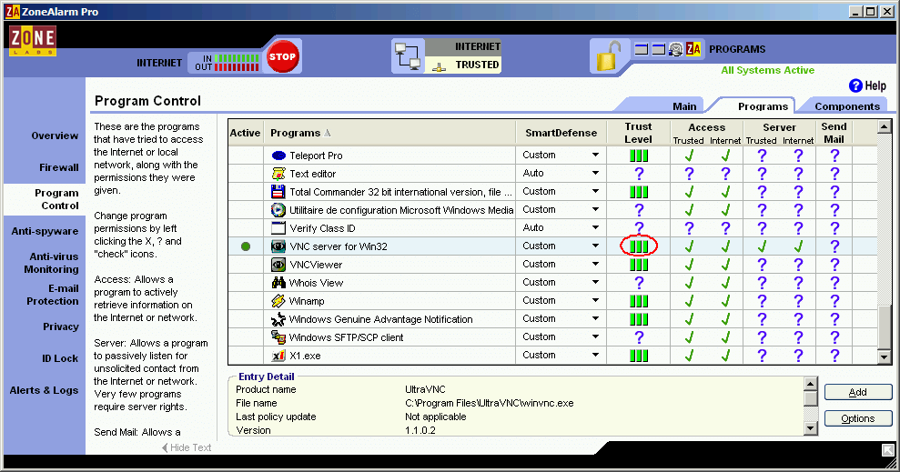Click the program list scrollbar down arrow
The width and height of the screenshot is (900, 472).
coord(884,357)
